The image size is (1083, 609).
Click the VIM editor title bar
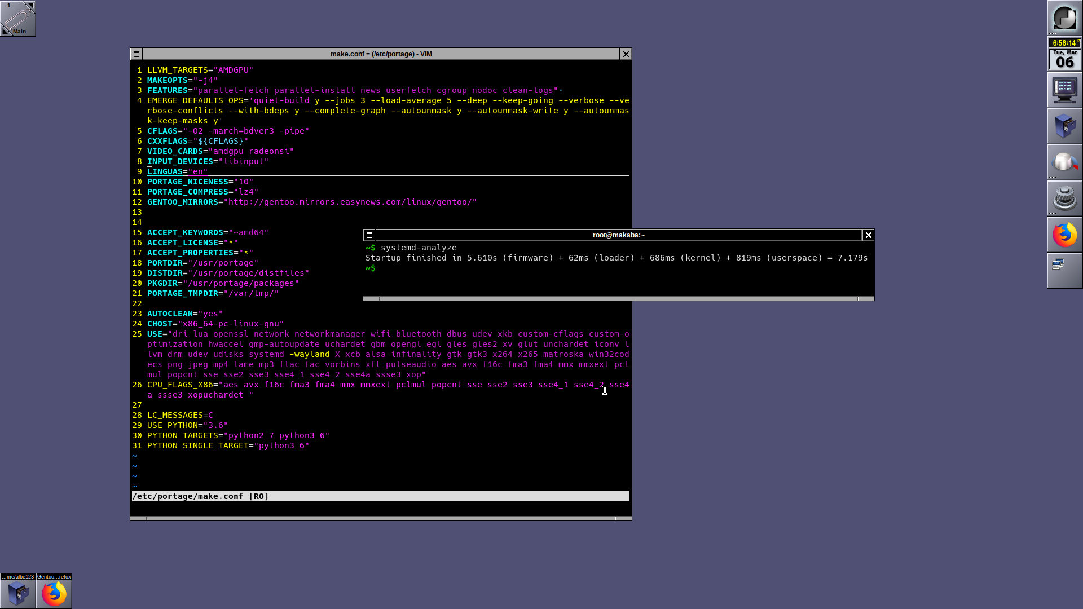click(381, 54)
